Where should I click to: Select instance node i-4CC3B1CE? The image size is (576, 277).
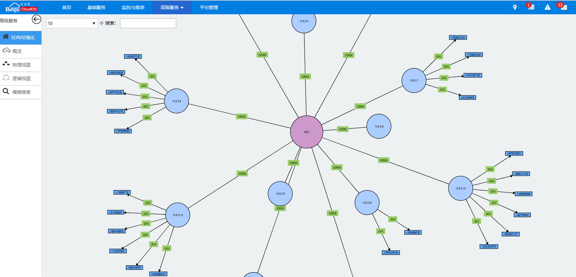pyautogui.click(x=473, y=75)
